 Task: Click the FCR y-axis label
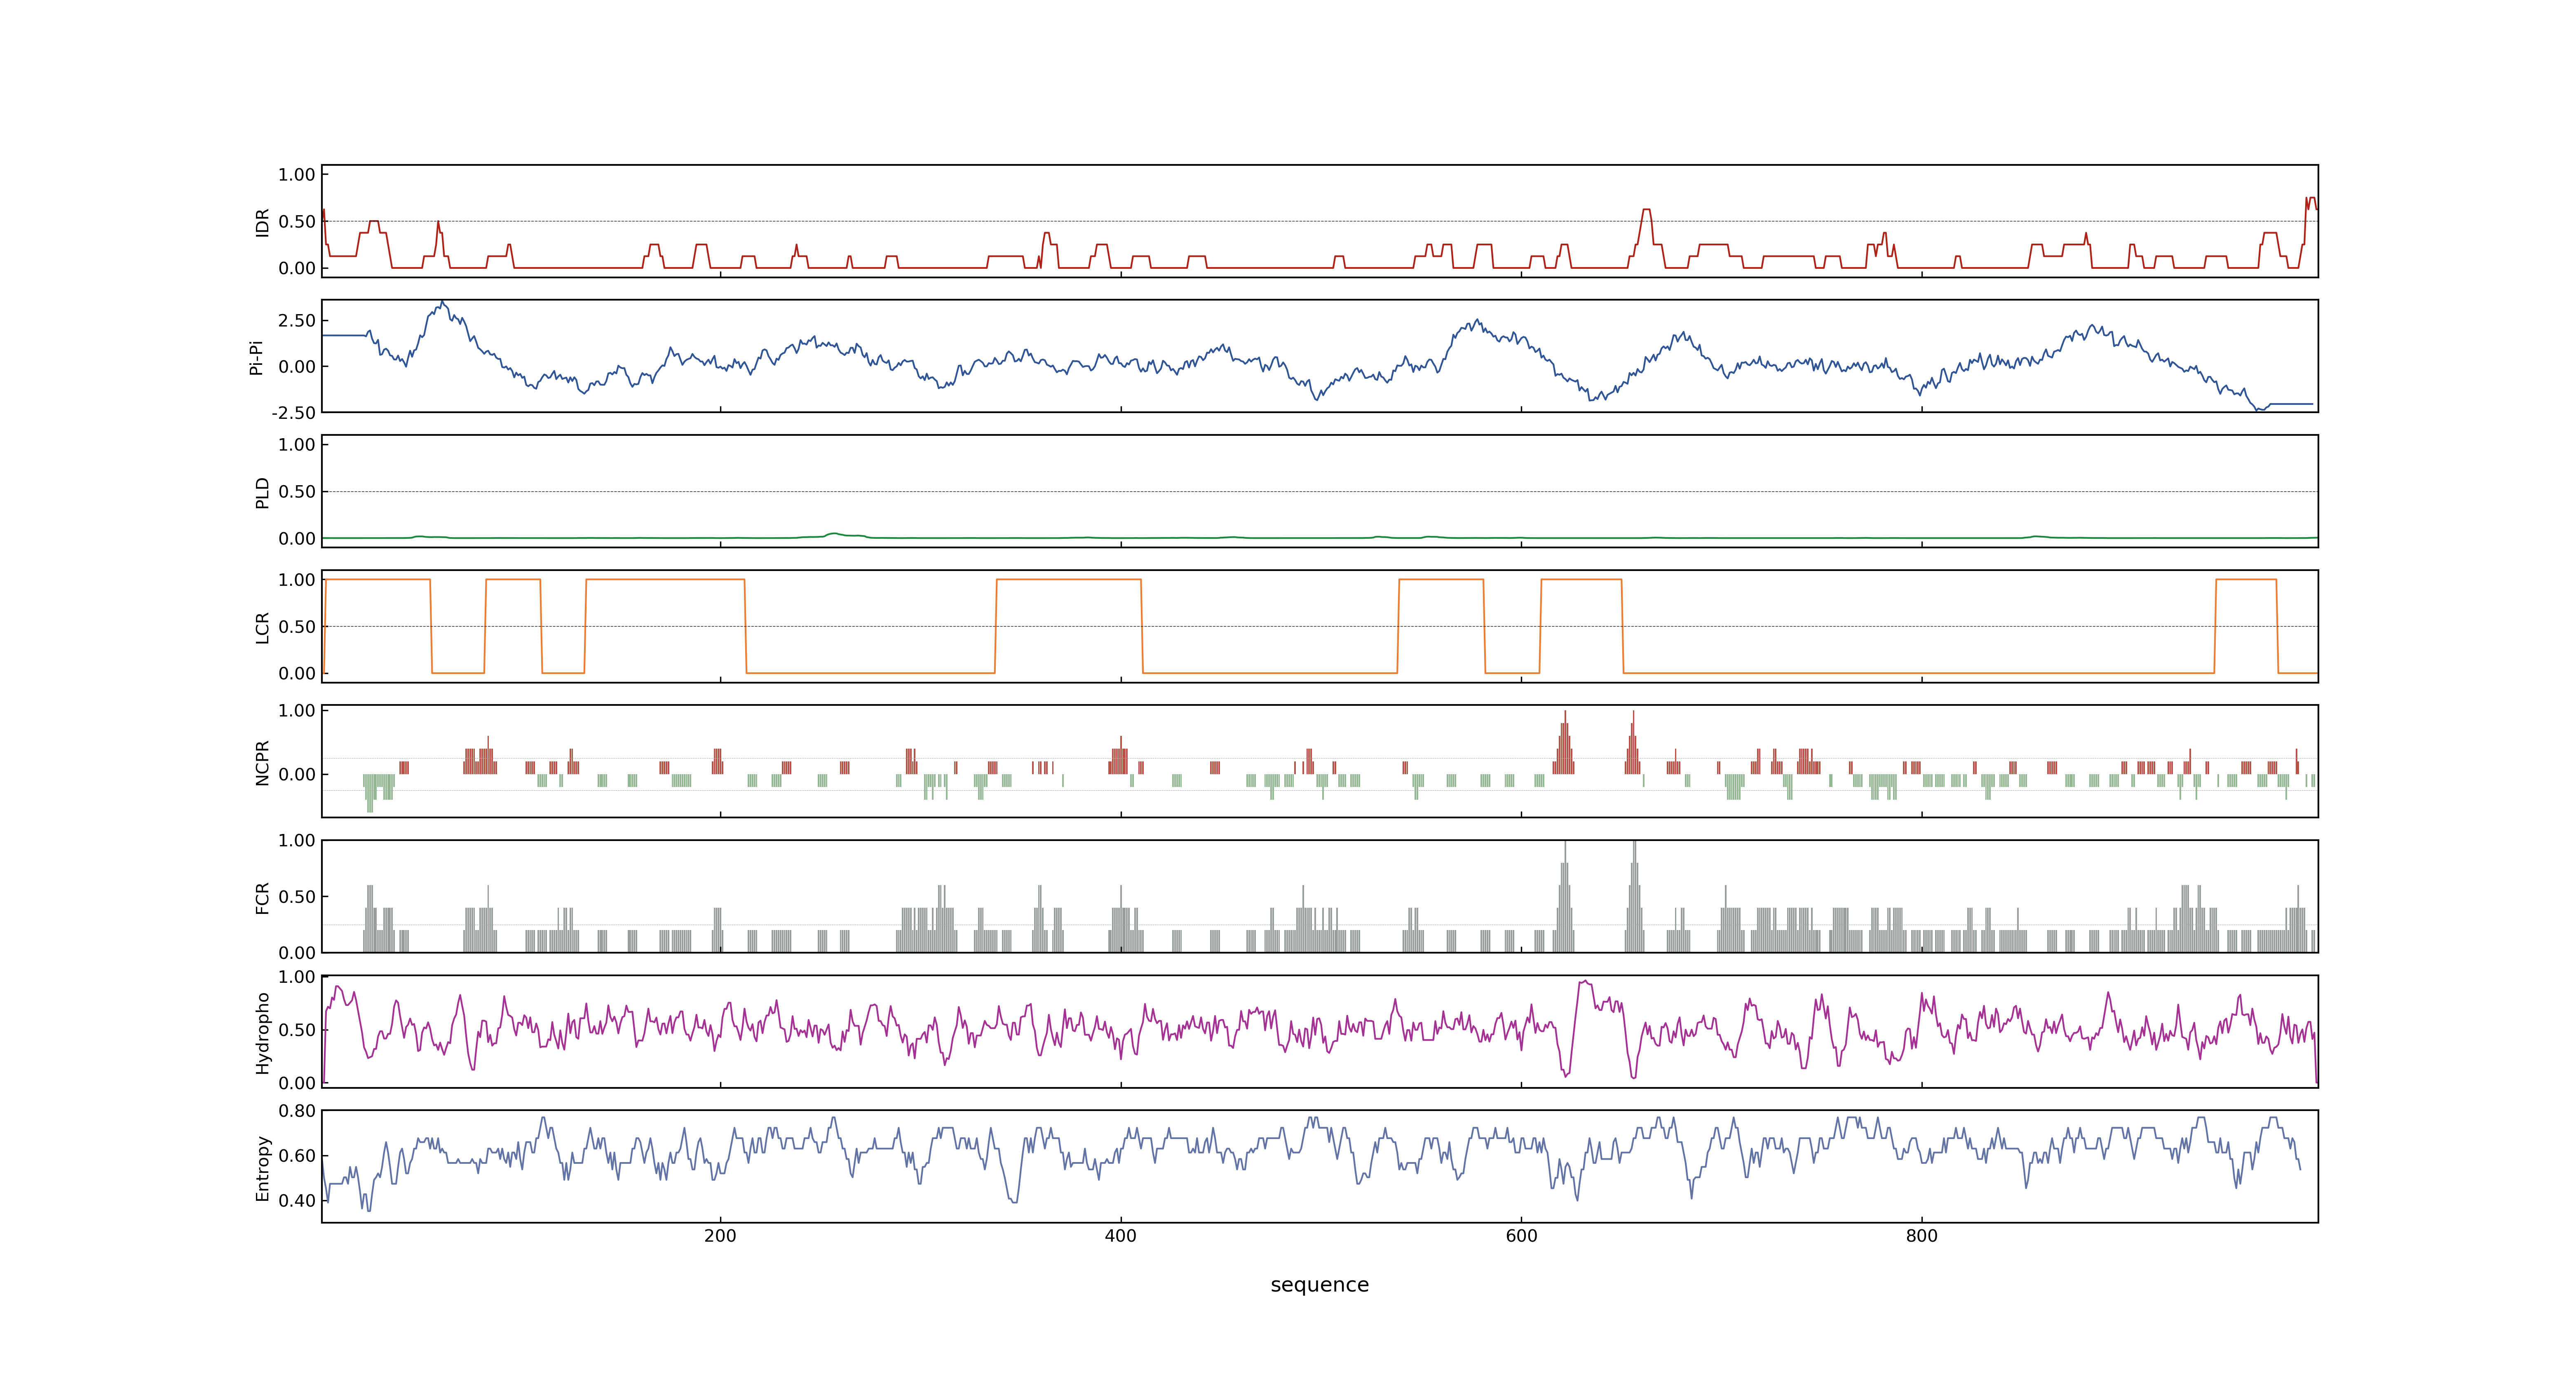click(x=262, y=898)
